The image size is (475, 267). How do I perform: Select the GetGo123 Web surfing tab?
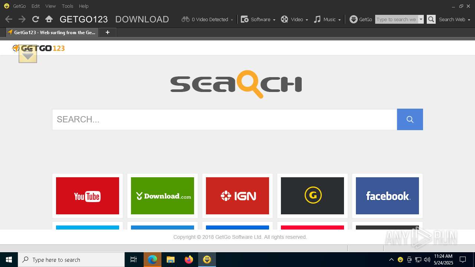(x=52, y=32)
